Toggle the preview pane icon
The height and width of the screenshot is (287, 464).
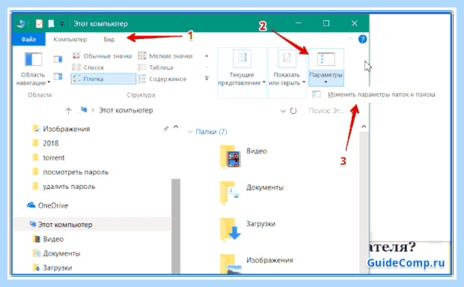58,59
